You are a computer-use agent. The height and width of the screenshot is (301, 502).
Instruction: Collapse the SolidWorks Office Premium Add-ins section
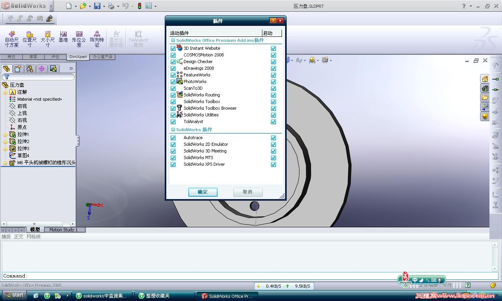pyautogui.click(x=173, y=40)
